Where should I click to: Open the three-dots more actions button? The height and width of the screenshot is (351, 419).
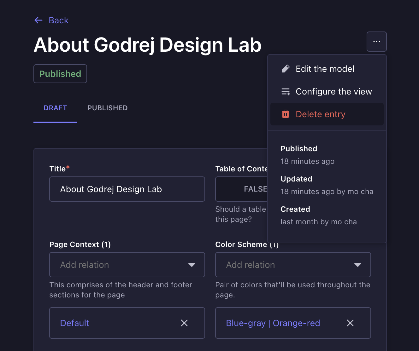click(376, 42)
